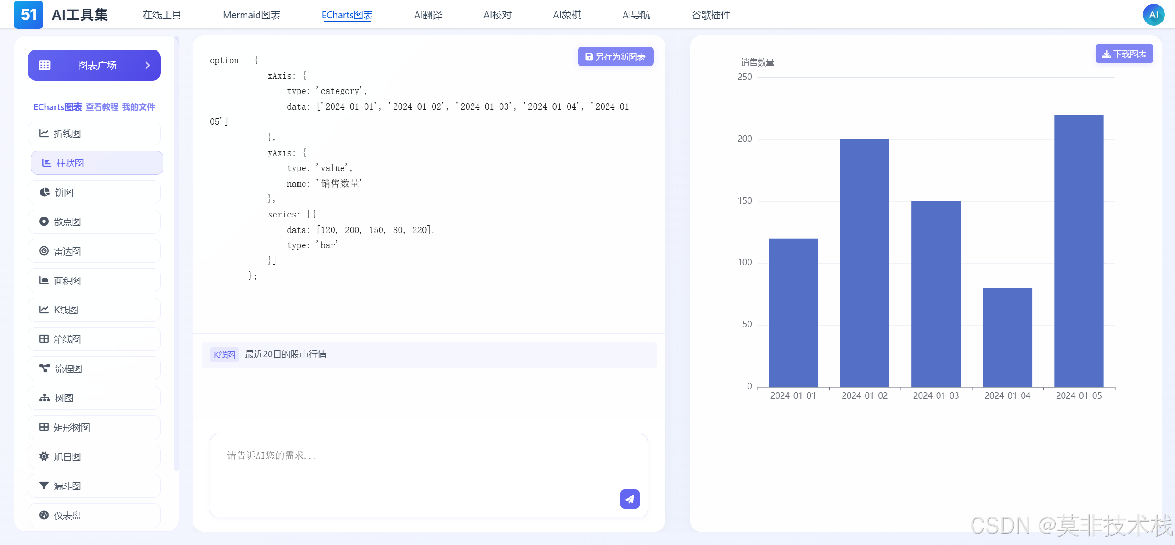Click the tree chart icon (树图)

click(45, 398)
